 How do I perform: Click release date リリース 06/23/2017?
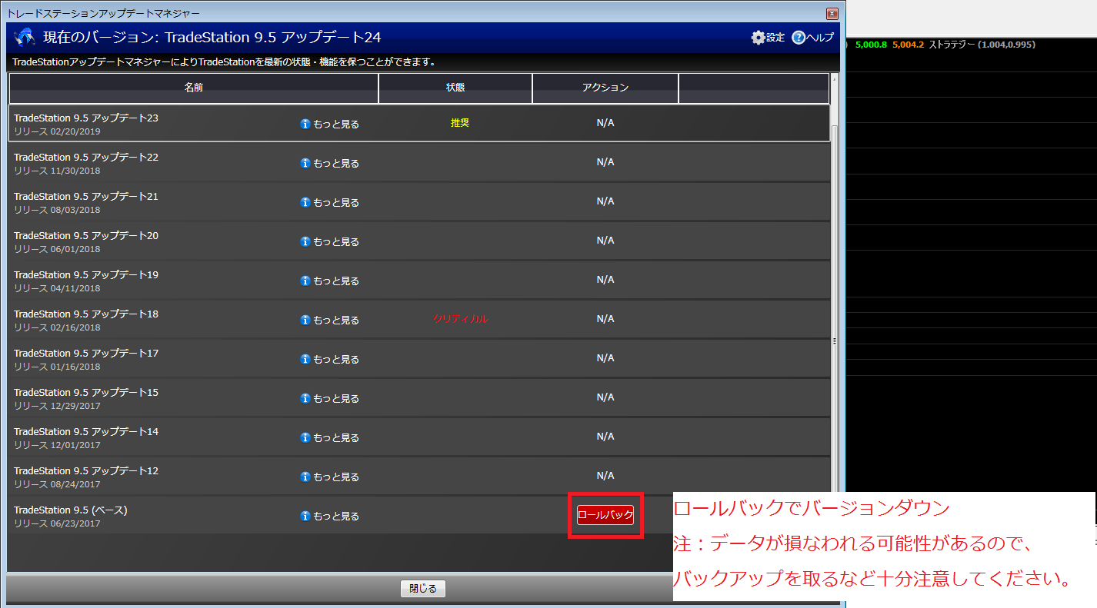(57, 523)
